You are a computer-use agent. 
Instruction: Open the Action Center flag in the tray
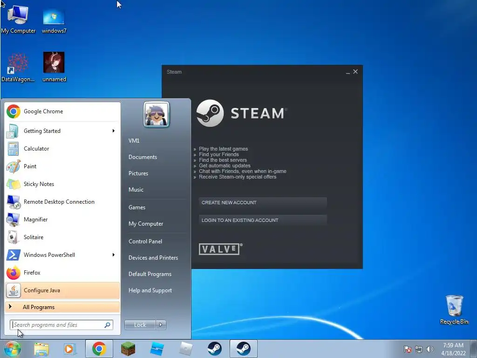click(x=407, y=349)
